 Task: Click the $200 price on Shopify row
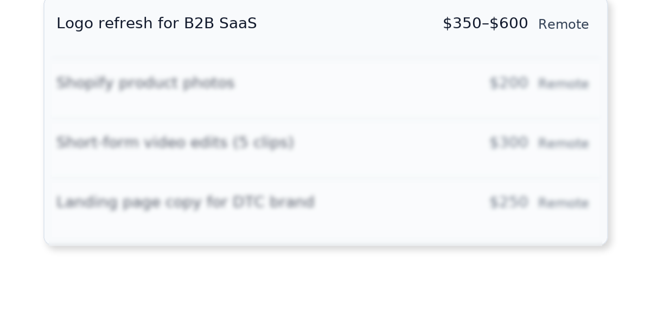coord(508,83)
